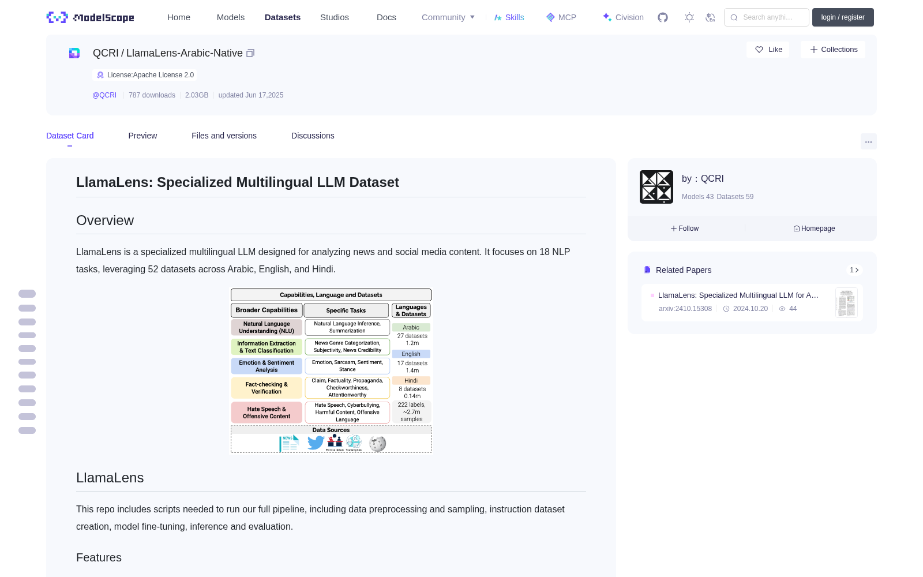Select the Dataset Card tab

[70, 136]
